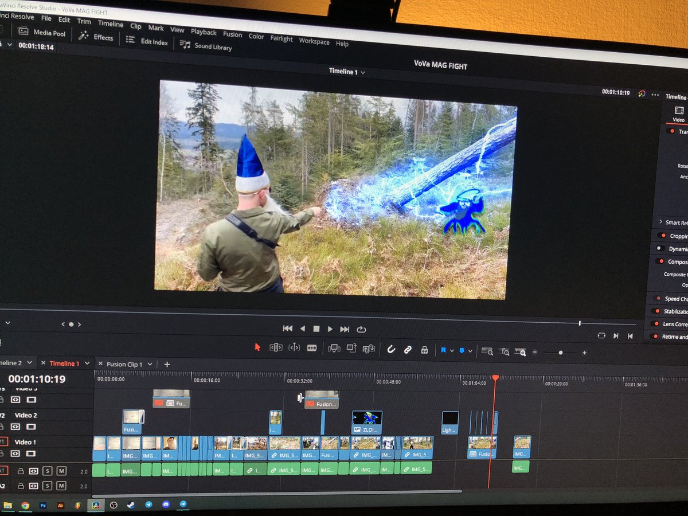This screenshot has width=688, height=516.
Task: Open the Sound Library panel
Action: pyautogui.click(x=206, y=46)
